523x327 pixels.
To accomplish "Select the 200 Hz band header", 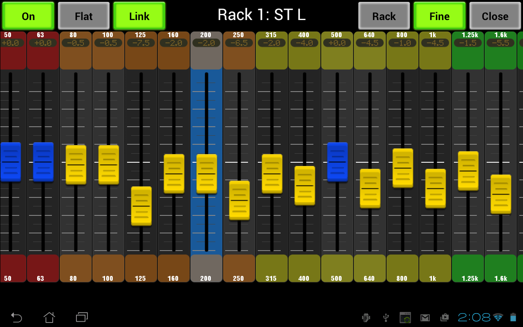I will click(206, 50).
